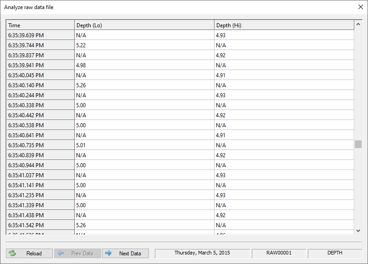The height and width of the screenshot is (264, 368).
Task: Click the blue Next Data arrow icon
Action: (x=108, y=253)
